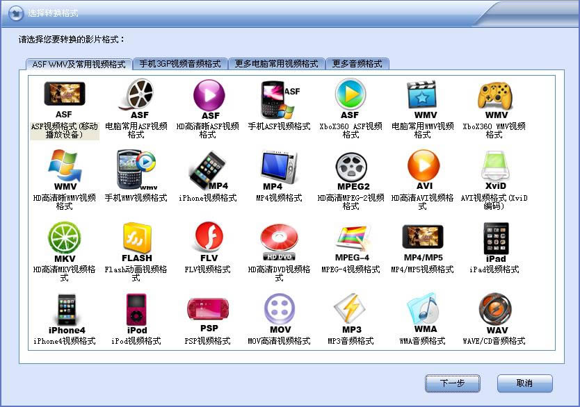580x407 pixels.
Task: Choose the iPhone MP4 video format icon
Action: point(207,169)
